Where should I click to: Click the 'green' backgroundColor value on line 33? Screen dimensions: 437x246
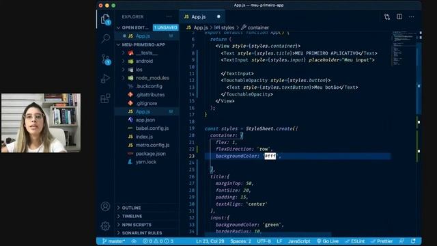(x=272, y=225)
